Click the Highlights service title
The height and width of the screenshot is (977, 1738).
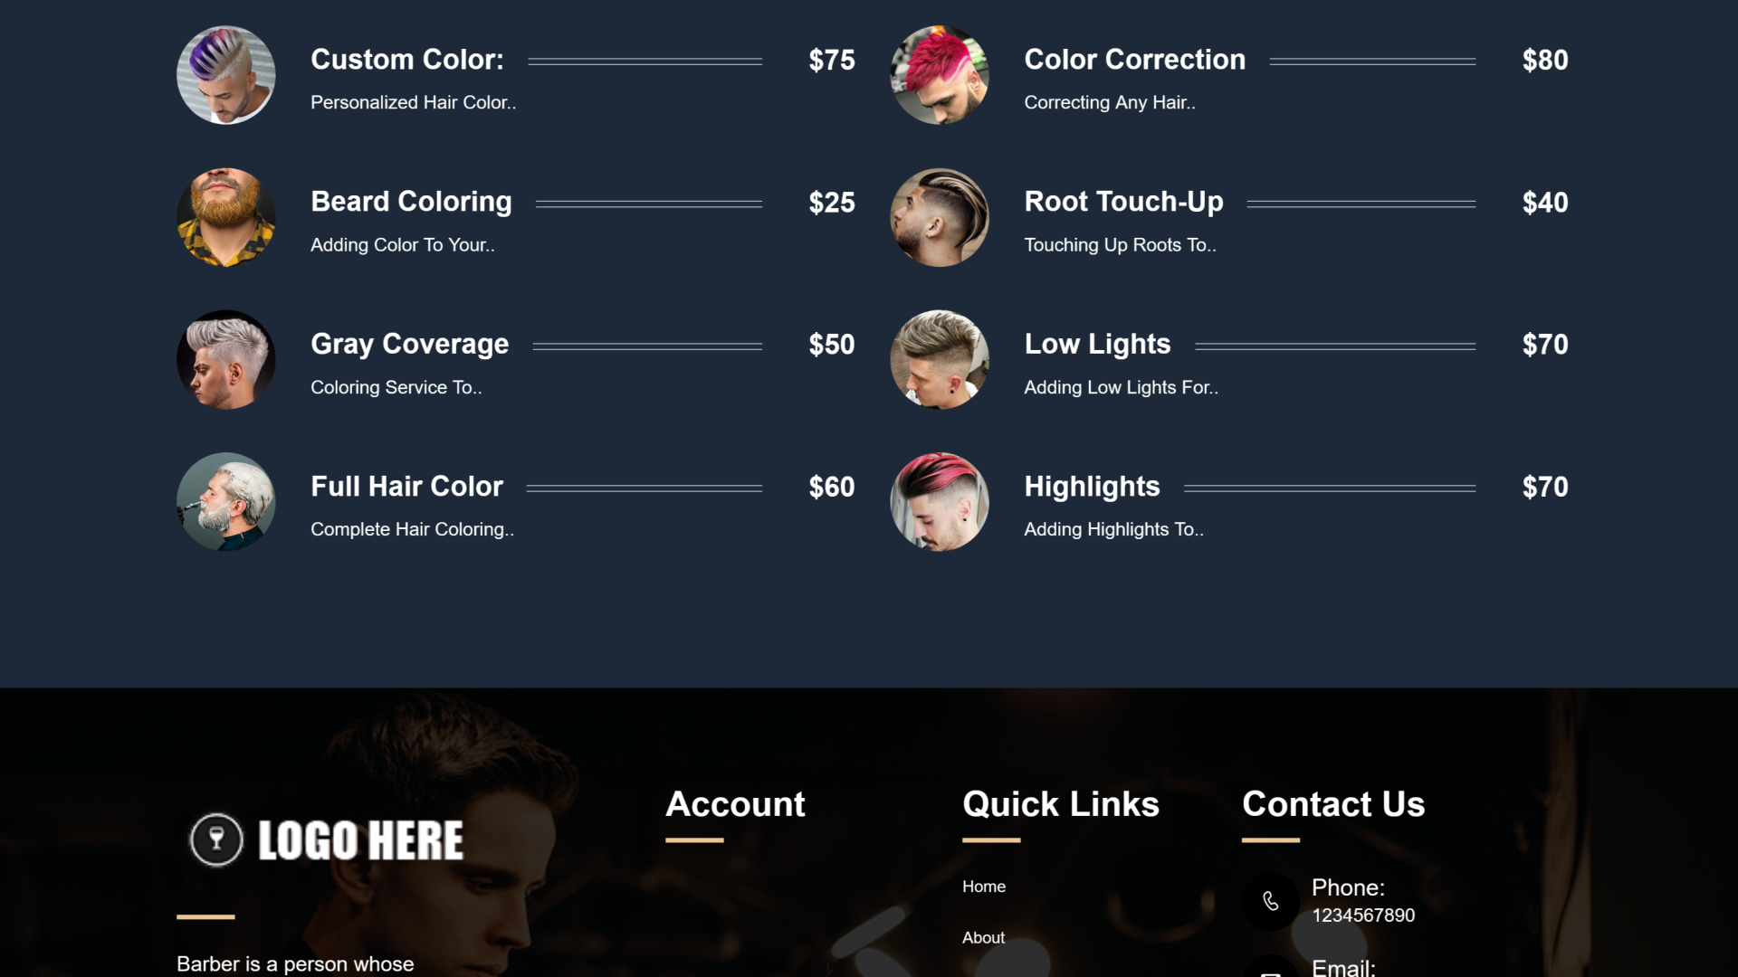click(x=1092, y=487)
